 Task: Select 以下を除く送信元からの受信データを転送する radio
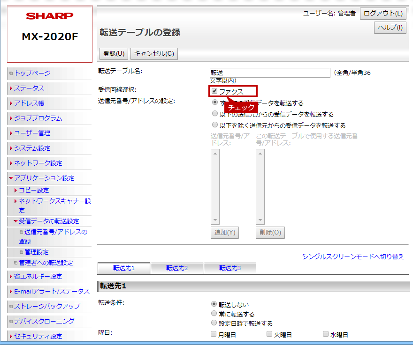tap(215, 125)
